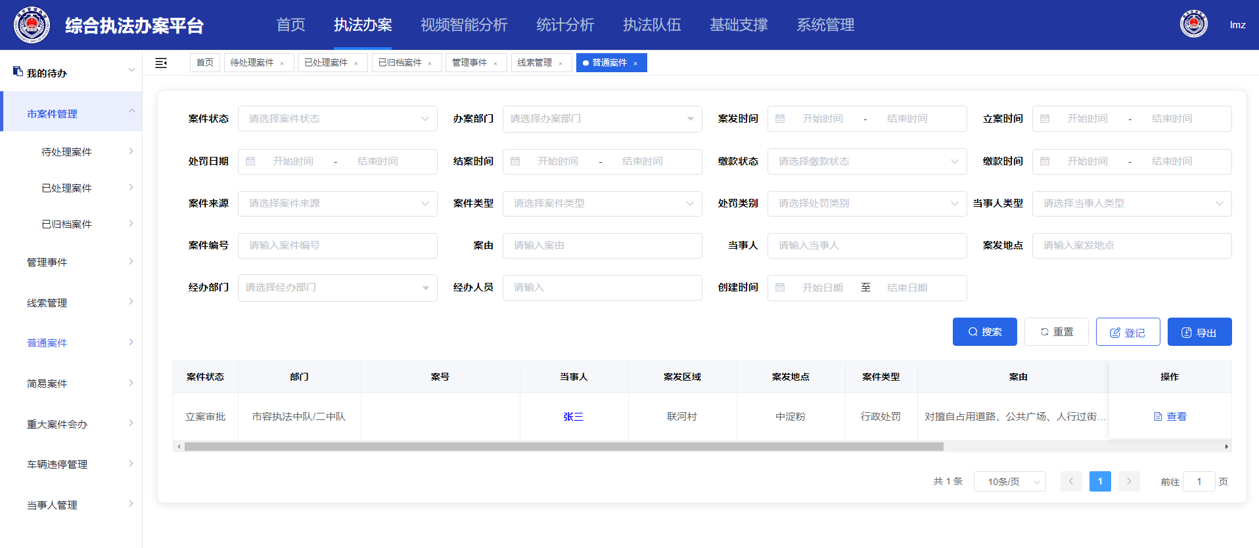This screenshot has height=548, width=1259.
Task: Click the 前往 page number box
Action: click(1199, 482)
